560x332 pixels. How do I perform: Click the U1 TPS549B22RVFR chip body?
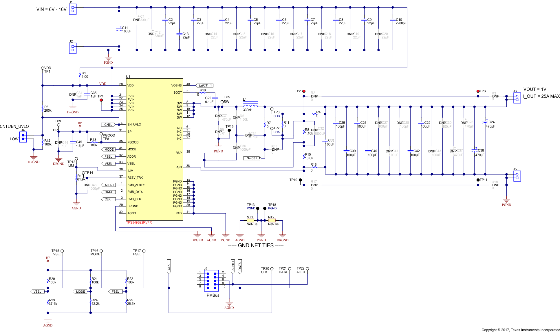point(155,149)
